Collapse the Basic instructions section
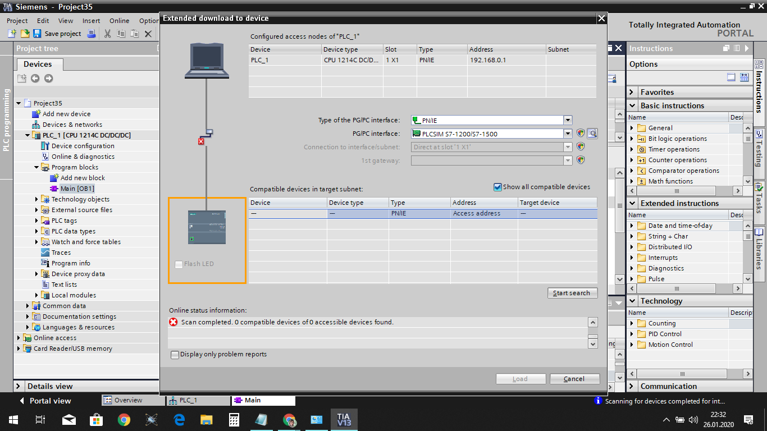 click(632, 106)
